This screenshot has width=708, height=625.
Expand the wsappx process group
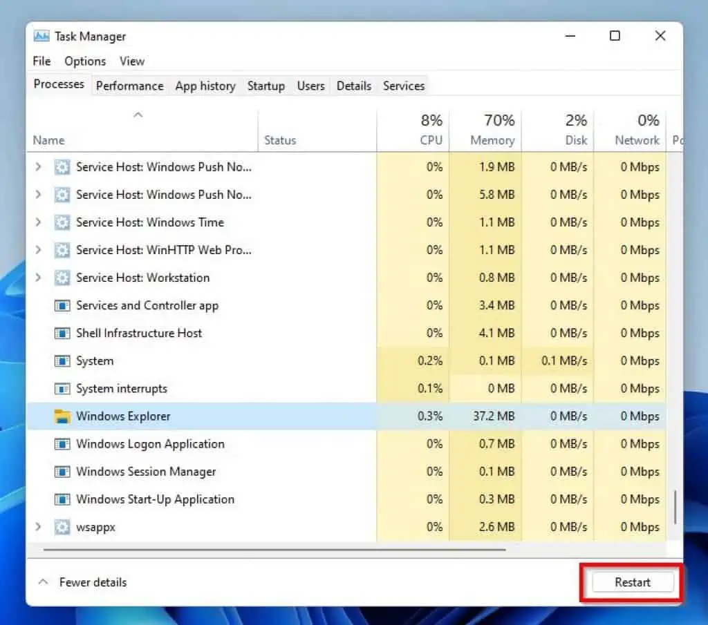pyautogui.click(x=39, y=527)
